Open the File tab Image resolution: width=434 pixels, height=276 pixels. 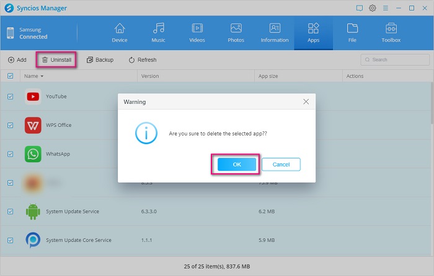pos(352,32)
